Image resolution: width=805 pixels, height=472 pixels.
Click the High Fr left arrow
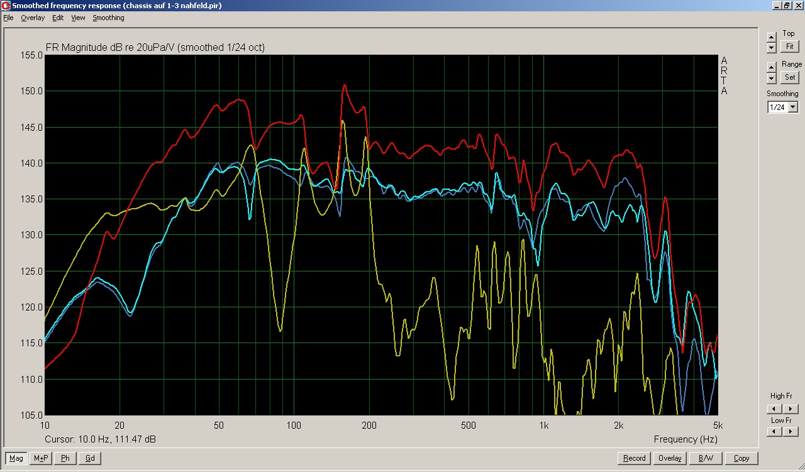[774, 409]
